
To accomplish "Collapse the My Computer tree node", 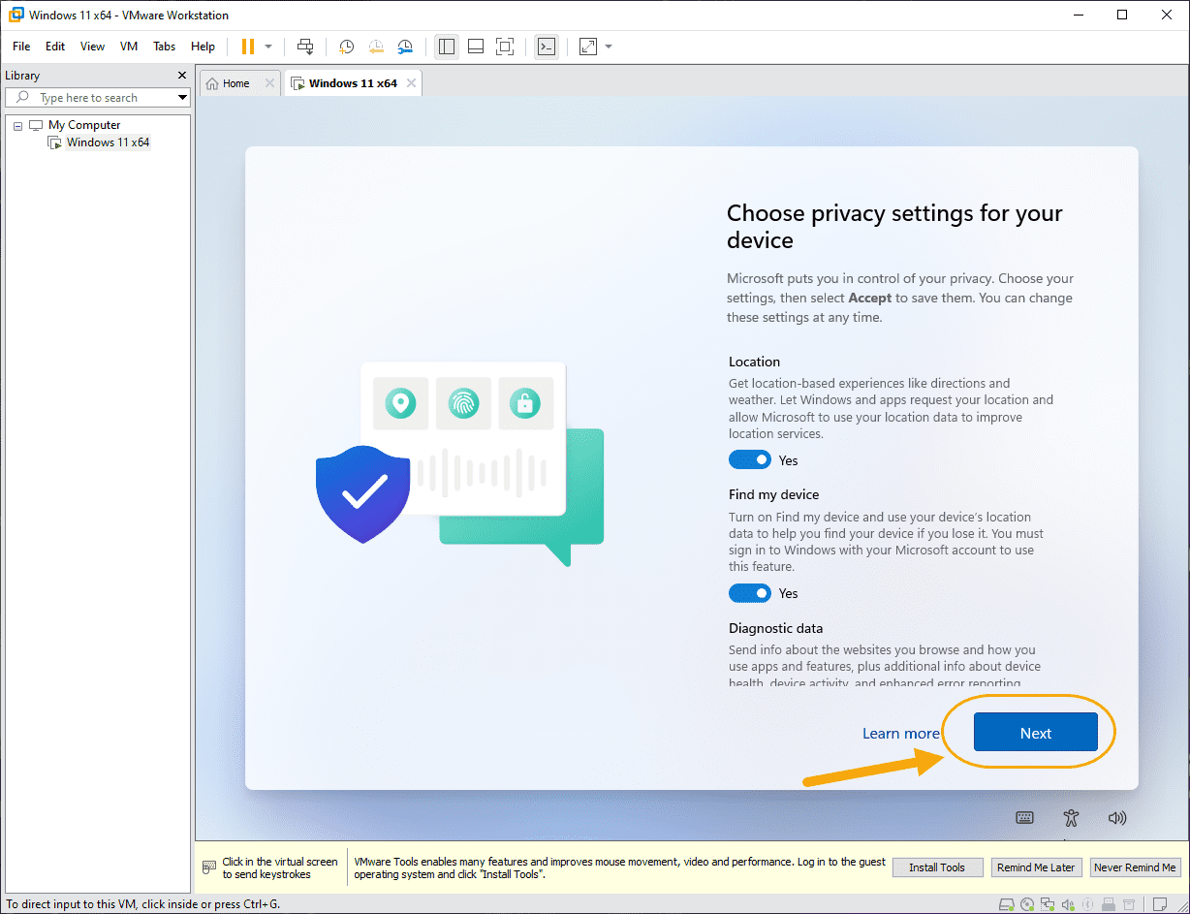I will tap(17, 125).
